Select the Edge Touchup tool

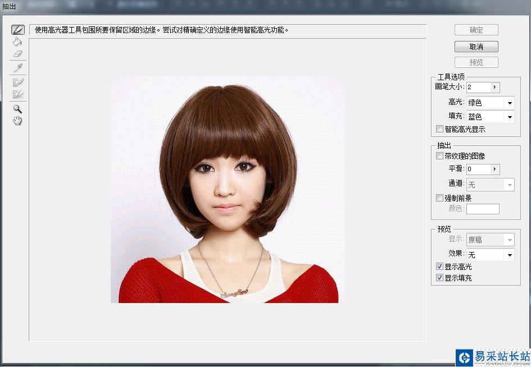tap(18, 94)
